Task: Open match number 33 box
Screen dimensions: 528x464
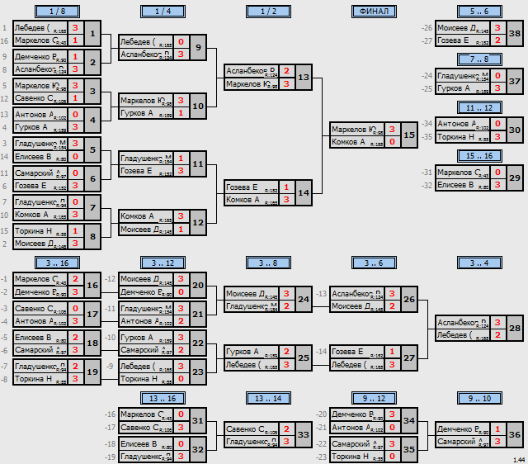Action: point(304,434)
